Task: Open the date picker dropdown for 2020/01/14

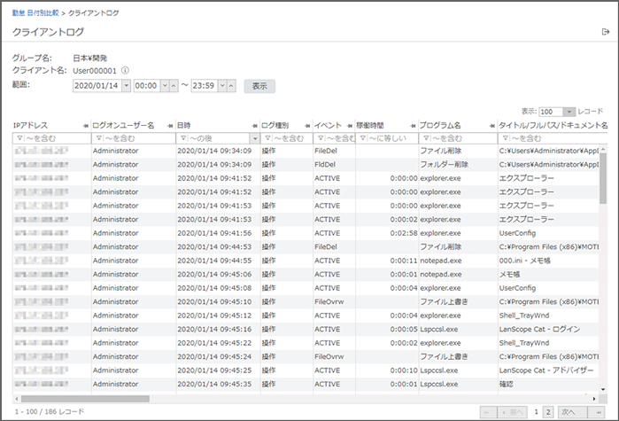Action: [x=125, y=86]
